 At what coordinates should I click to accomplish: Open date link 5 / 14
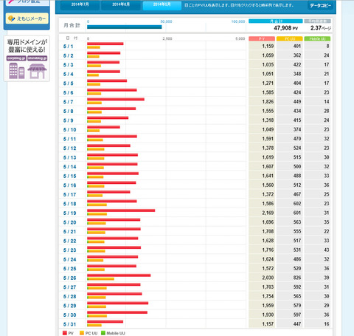click(69, 167)
